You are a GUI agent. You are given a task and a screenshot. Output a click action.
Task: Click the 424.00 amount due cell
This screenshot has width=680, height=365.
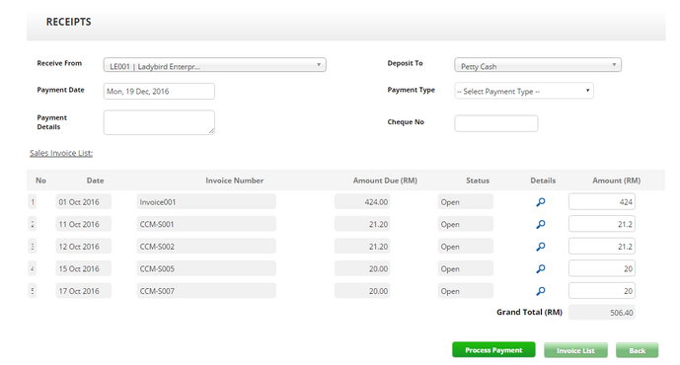[x=362, y=201]
